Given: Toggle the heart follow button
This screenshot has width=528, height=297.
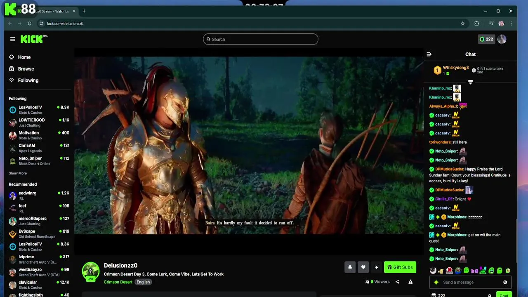Looking at the screenshot, I should coord(363,267).
